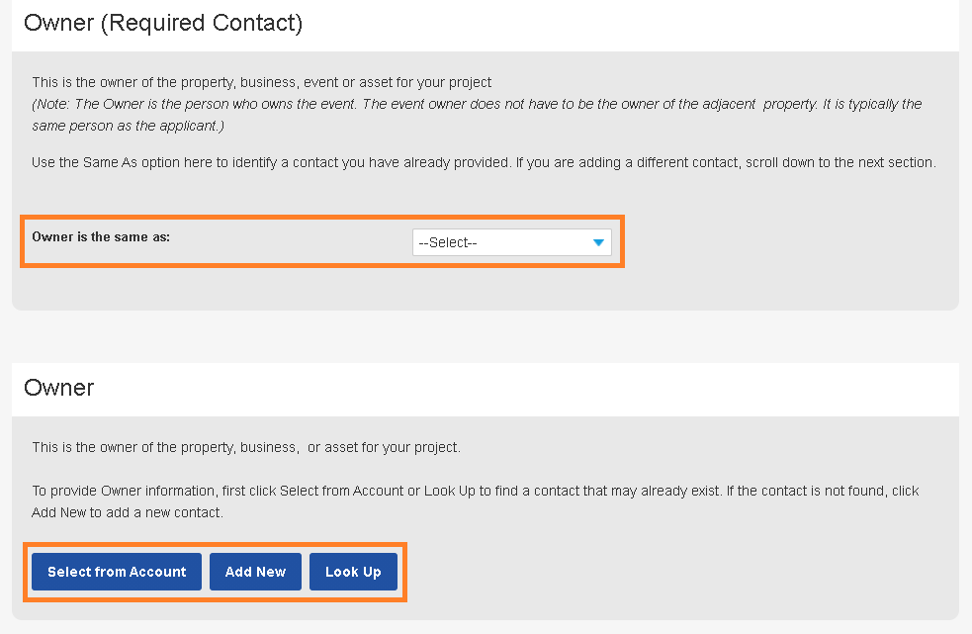The width and height of the screenshot is (972, 634).
Task: Click the blue dropdown arrow icon
Action: [x=597, y=242]
